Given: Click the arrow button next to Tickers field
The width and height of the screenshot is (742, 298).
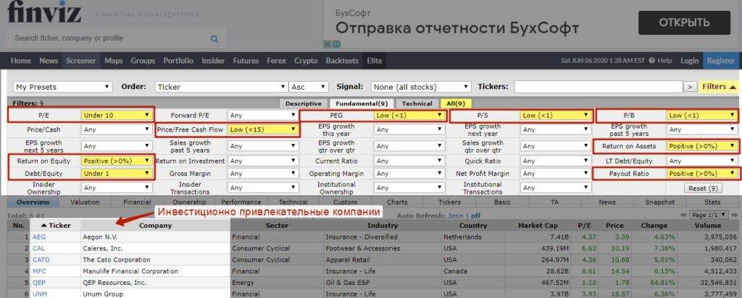Looking at the screenshot, I should (690, 87).
